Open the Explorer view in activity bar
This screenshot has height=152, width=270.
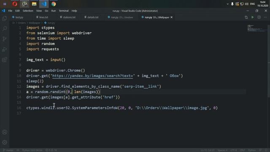(x=5, y=18)
